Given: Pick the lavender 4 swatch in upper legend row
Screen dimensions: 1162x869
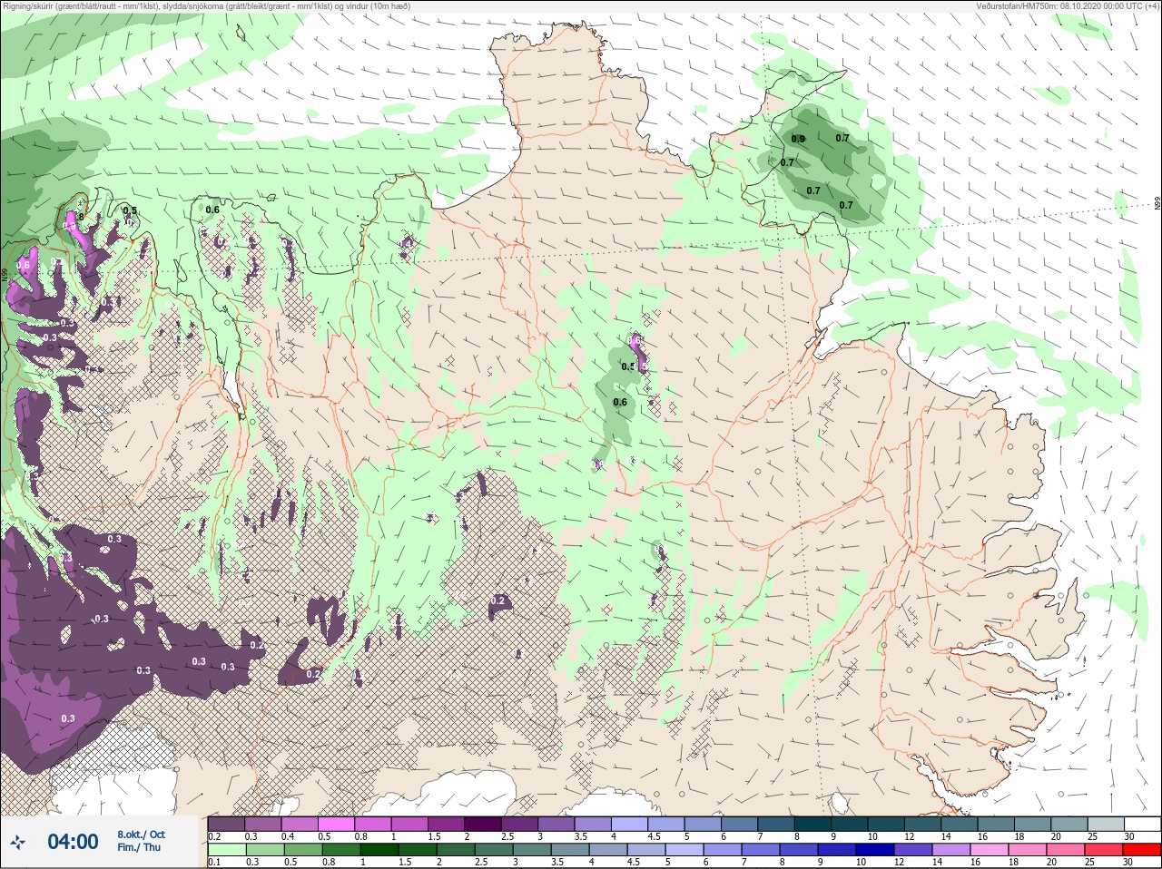Looking at the screenshot, I should [630, 824].
